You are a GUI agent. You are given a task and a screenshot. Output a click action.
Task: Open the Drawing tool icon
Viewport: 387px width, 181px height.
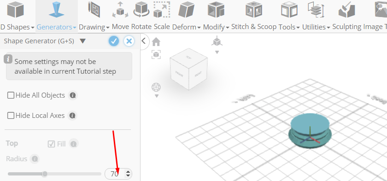click(94, 10)
